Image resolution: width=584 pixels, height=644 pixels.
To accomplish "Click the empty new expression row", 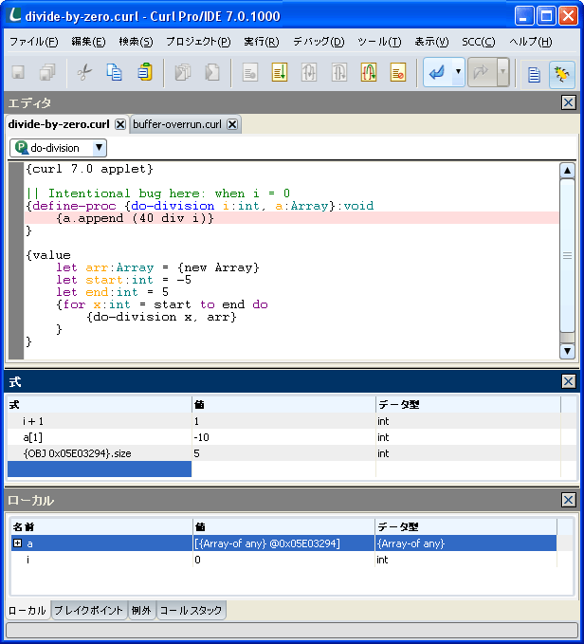I will [x=100, y=469].
